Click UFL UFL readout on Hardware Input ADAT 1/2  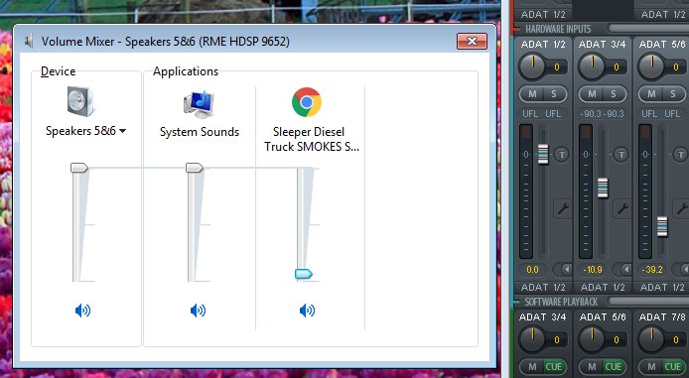542,114
